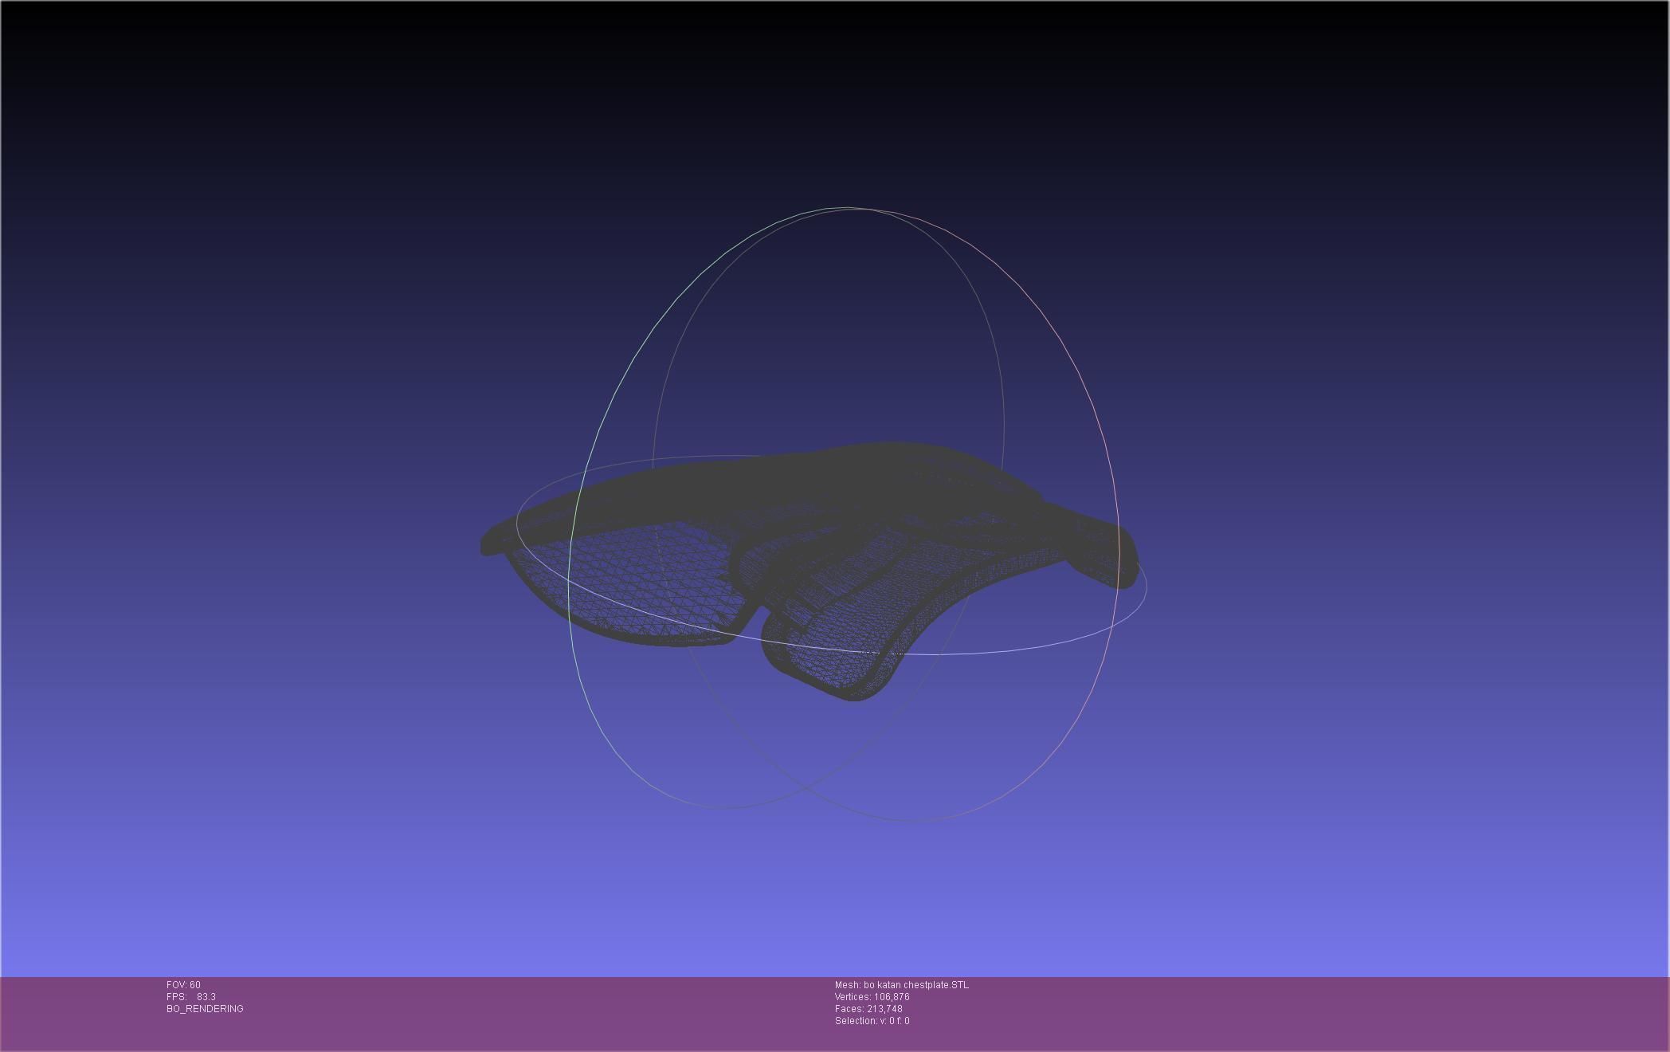Image resolution: width=1670 pixels, height=1052 pixels.
Task: Click the BO_RENDERING status text
Action: coord(205,1009)
